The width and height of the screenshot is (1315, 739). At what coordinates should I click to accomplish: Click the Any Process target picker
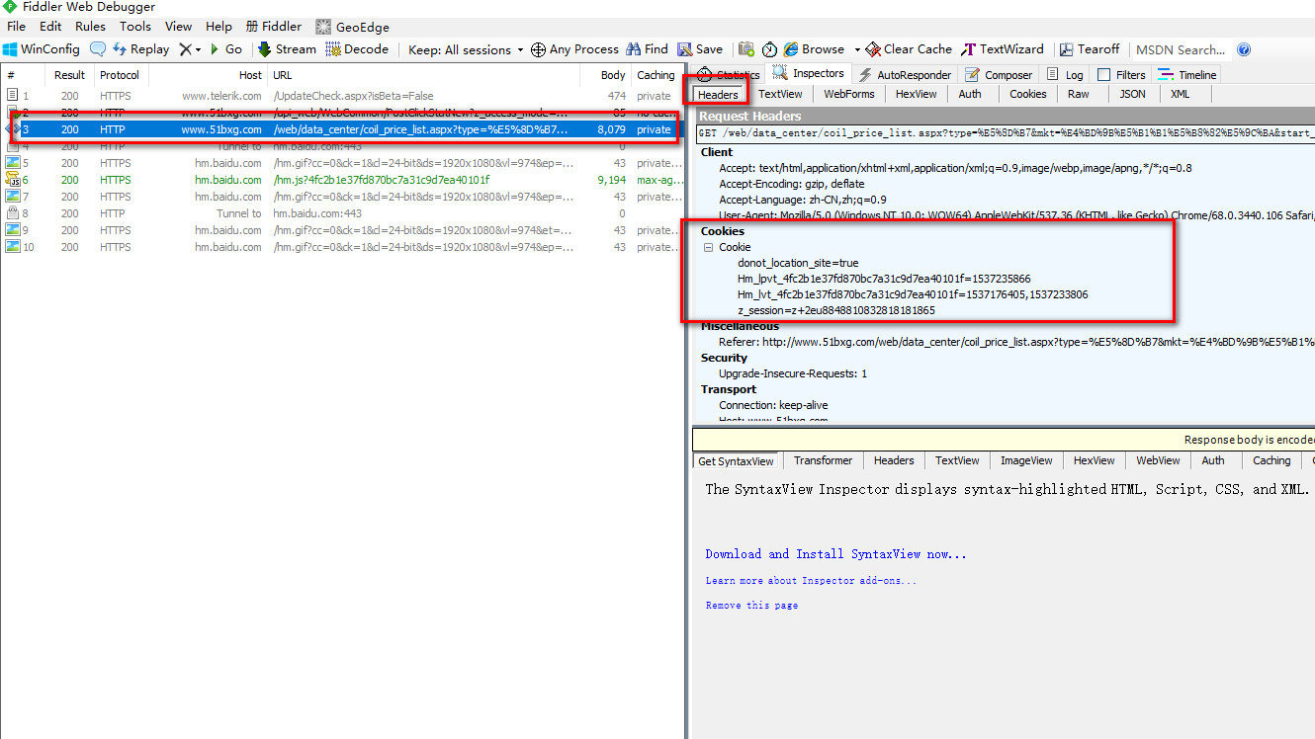coord(574,49)
